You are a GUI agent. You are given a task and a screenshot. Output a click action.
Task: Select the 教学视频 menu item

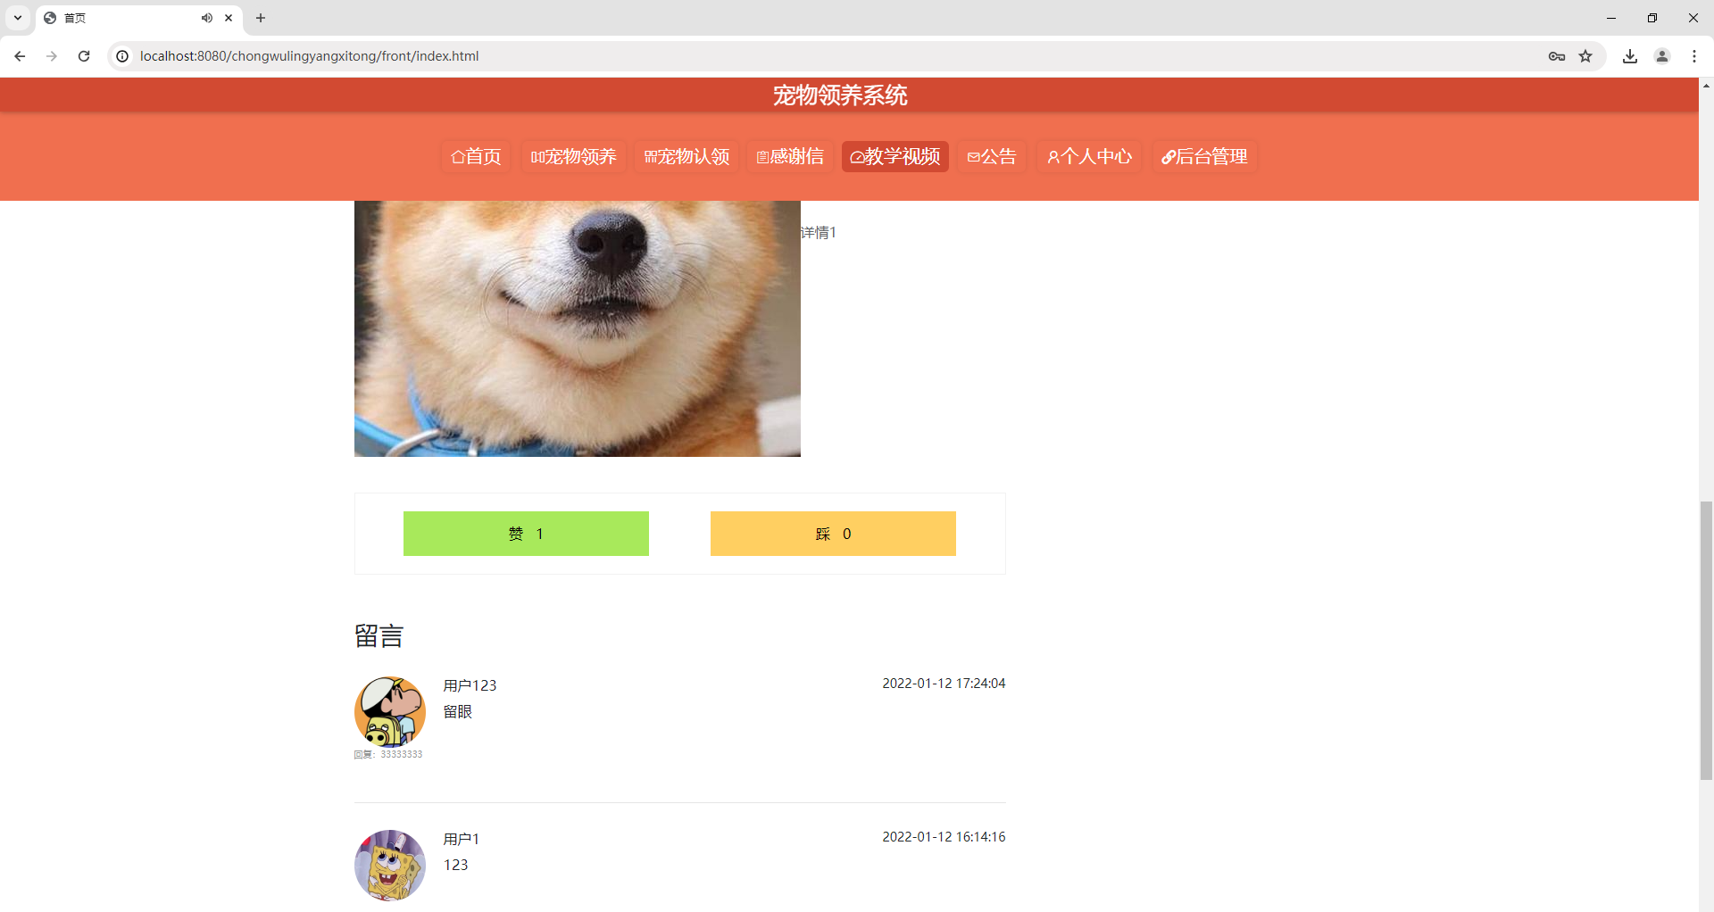[895, 157]
